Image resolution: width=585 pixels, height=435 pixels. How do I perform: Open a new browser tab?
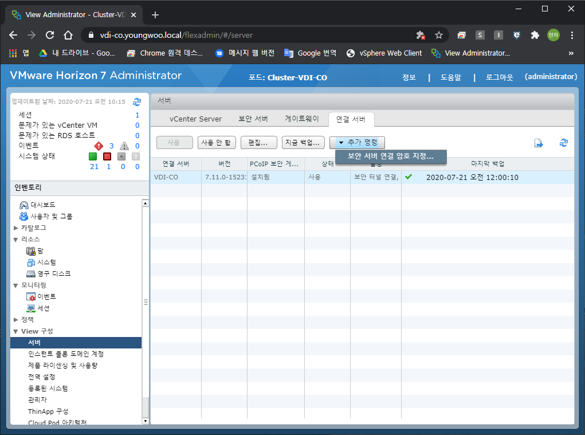click(155, 15)
